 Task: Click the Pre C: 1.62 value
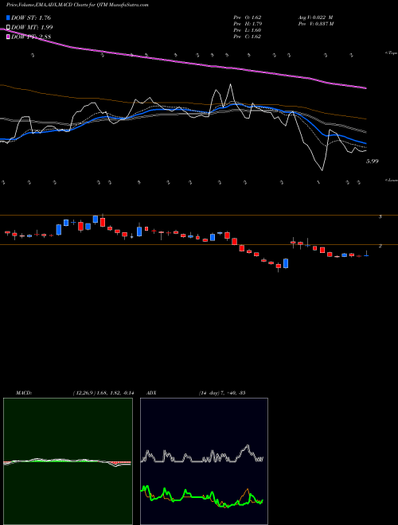click(x=247, y=37)
